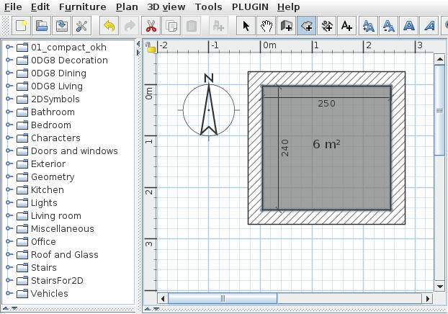Viewport: 448px width, 314px height.
Task: Toggle the plan lock padlock icon
Action: click(x=151, y=47)
